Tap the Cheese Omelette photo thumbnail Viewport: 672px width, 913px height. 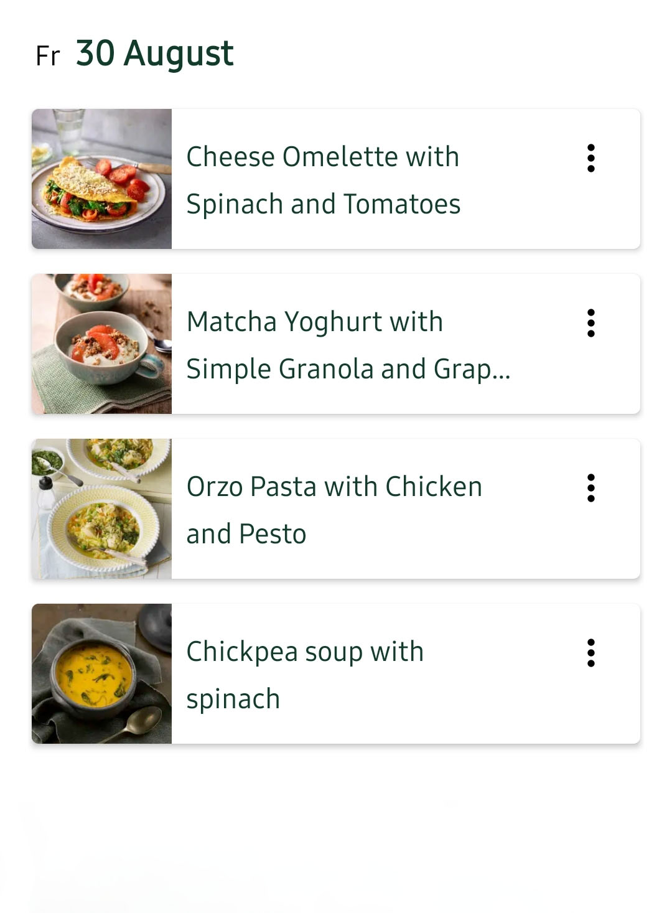pyautogui.click(x=101, y=179)
